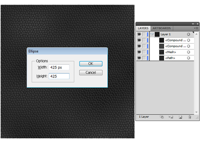Click target circle of black-thumbnail Compound row

[x=189, y=40]
